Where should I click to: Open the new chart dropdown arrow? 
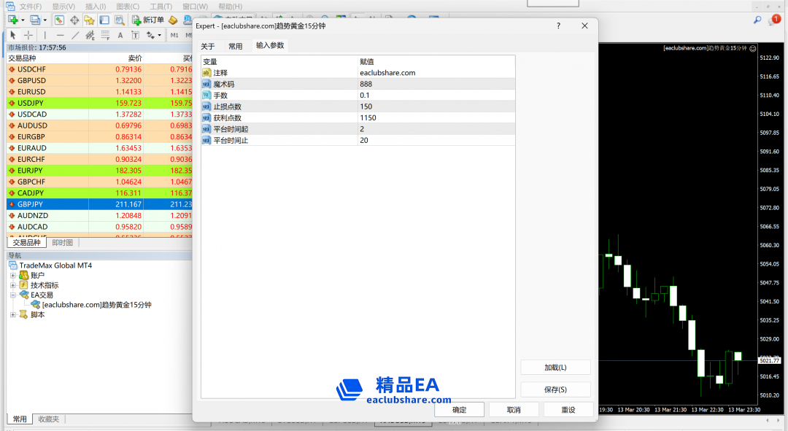[23, 20]
